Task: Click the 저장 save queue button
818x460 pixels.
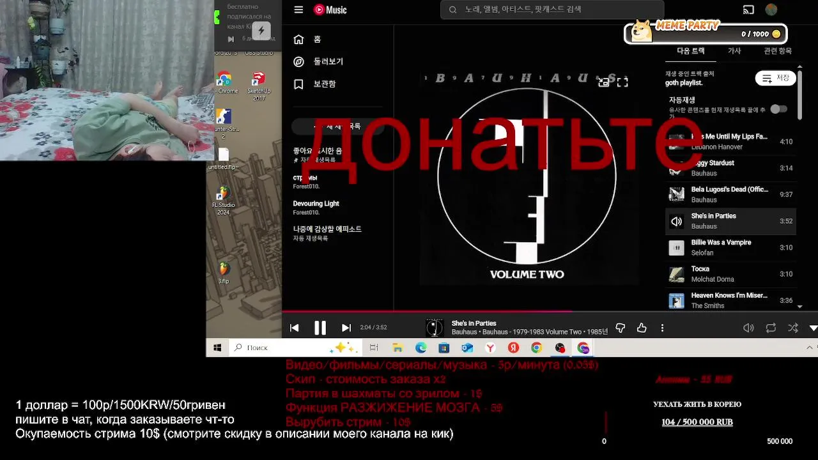Action: pos(776,78)
